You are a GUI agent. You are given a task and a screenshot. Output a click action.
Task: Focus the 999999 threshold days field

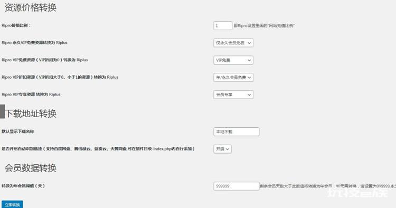(x=237, y=186)
